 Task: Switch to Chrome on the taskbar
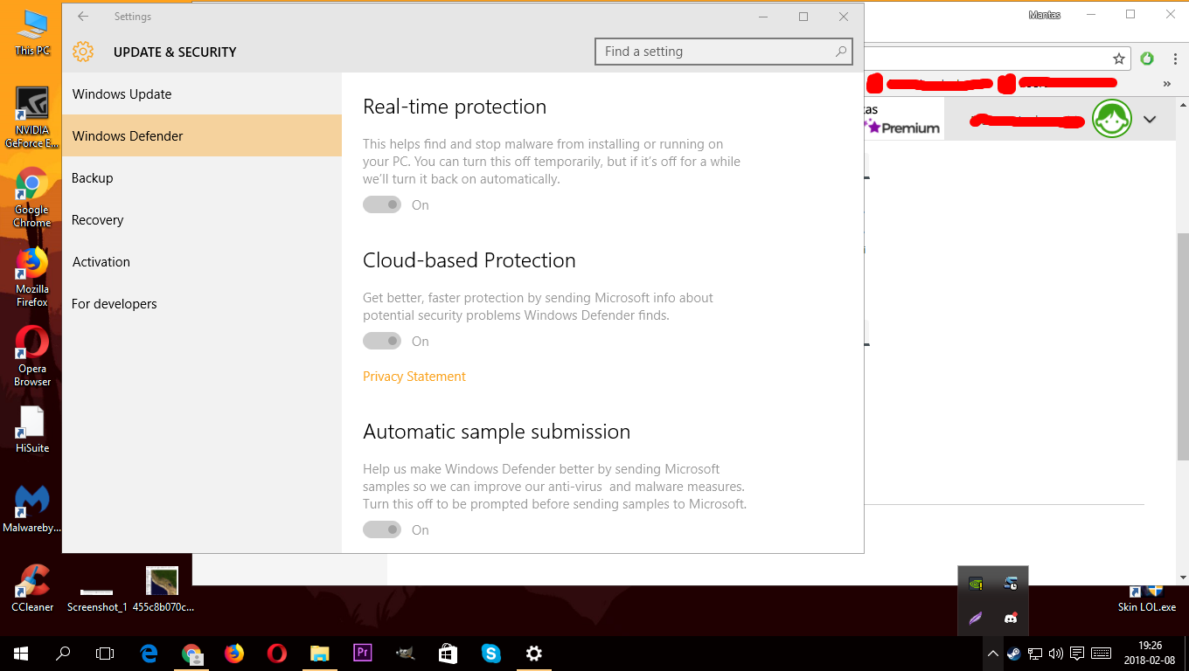point(191,654)
